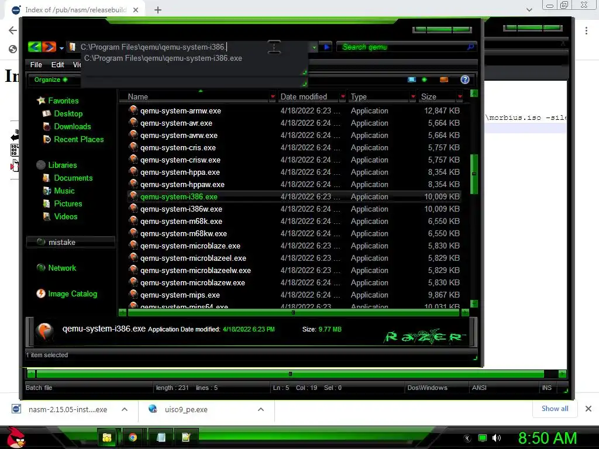Image resolution: width=599 pixels, height=449 pixels.
Task: Click Show all downloads
Action: 555,409
